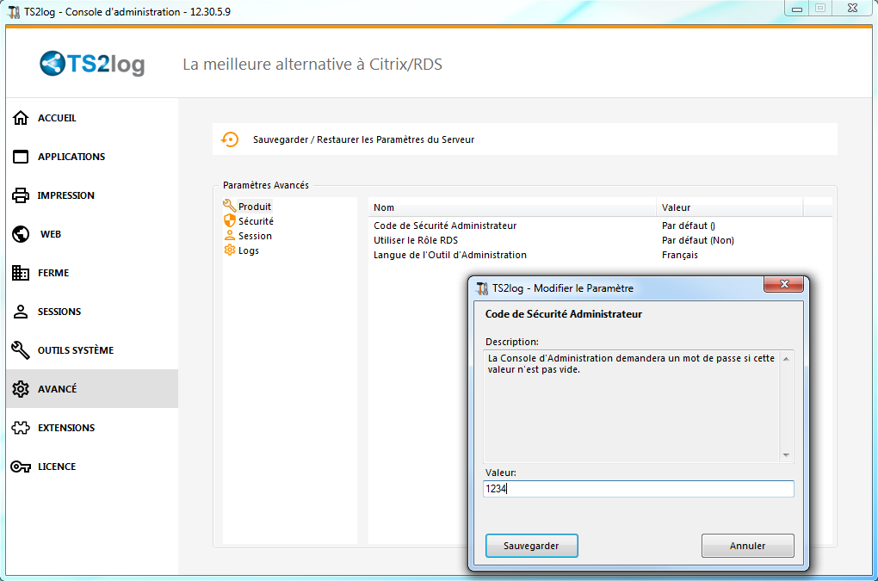The width and height of the screenshot is (878, 581).
Task: Click the Annuler button in dialog
Action: pyautogui.click(x=747, y=546)
